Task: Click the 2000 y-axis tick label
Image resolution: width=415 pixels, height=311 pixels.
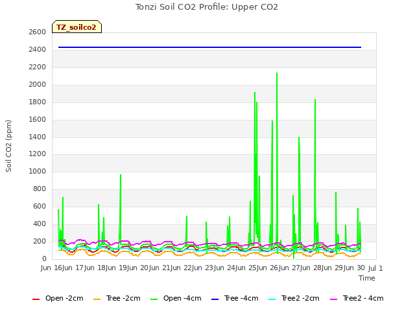Action: (x=38, y=84)
